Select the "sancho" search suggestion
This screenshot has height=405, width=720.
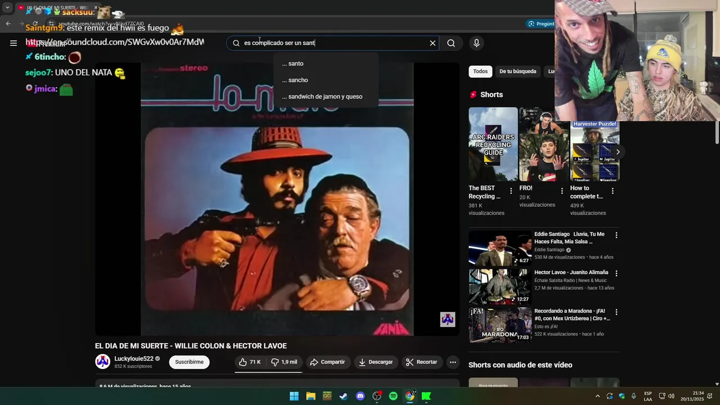click(x=326, y=80)
